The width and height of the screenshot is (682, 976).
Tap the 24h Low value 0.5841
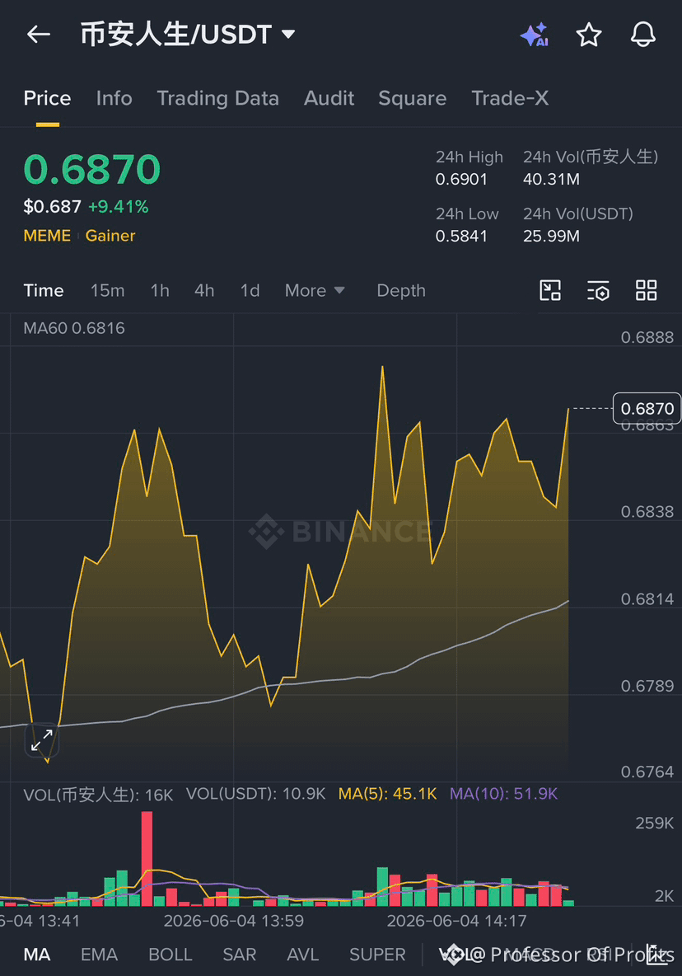[x=461, y=237]
